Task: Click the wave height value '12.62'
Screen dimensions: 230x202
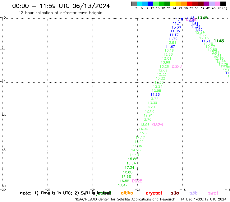Action: [x=163, y=70]
